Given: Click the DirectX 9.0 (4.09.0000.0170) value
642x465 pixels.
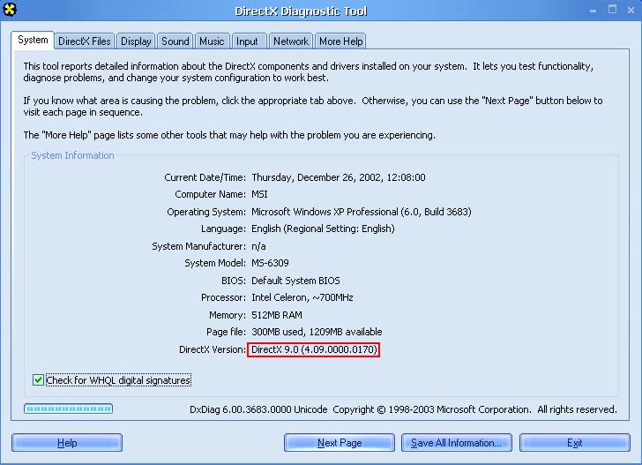Looking at the screenshot, I should click(314, 349).
